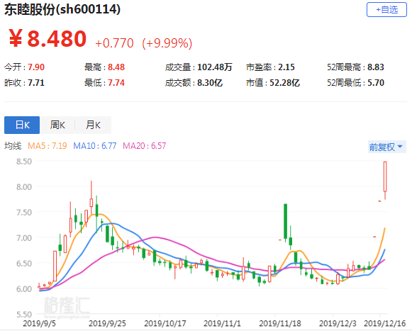
Task: Click the price change +0.770
Action: click(114, 43)
